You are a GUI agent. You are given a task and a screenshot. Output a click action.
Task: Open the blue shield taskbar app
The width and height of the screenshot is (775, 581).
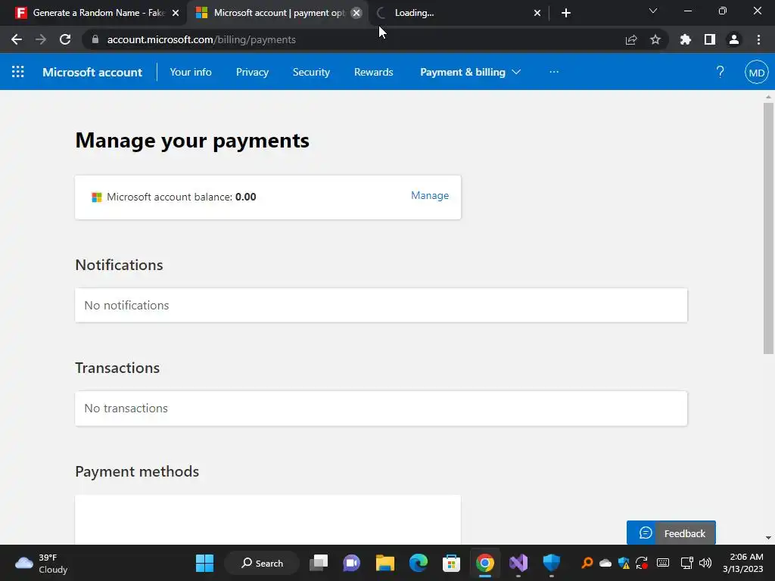coord(552,563)
